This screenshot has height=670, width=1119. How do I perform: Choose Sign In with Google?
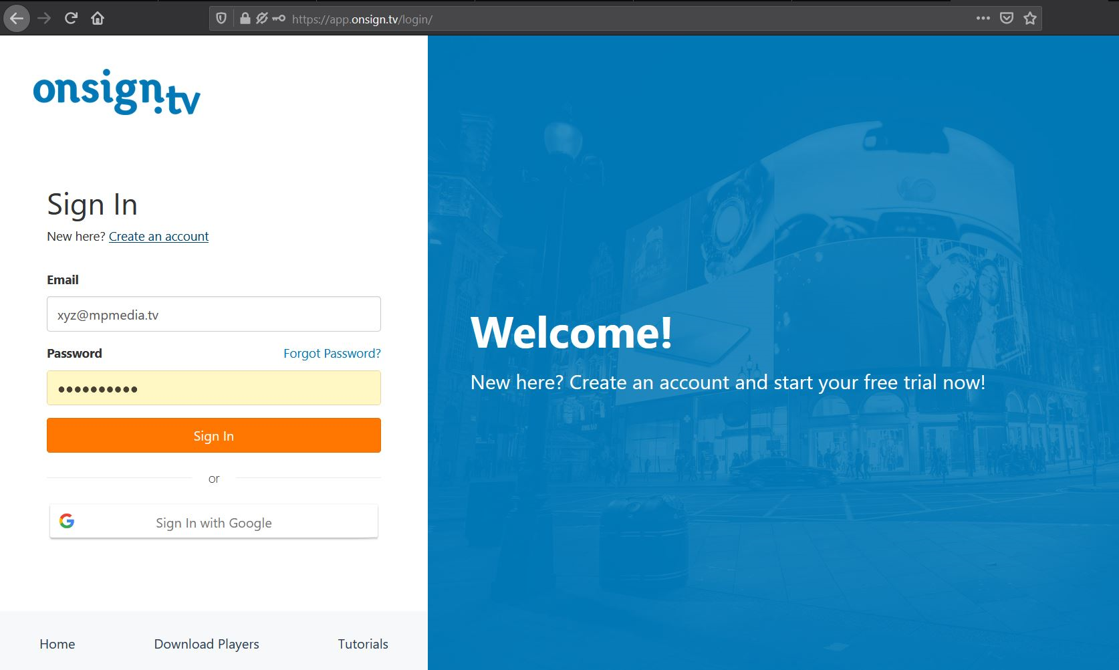[x=214, y=522]
